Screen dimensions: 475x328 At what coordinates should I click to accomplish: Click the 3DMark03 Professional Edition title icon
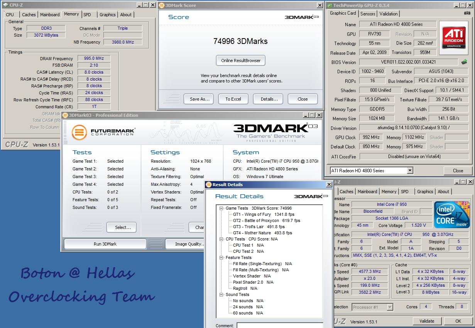point(65,115)
